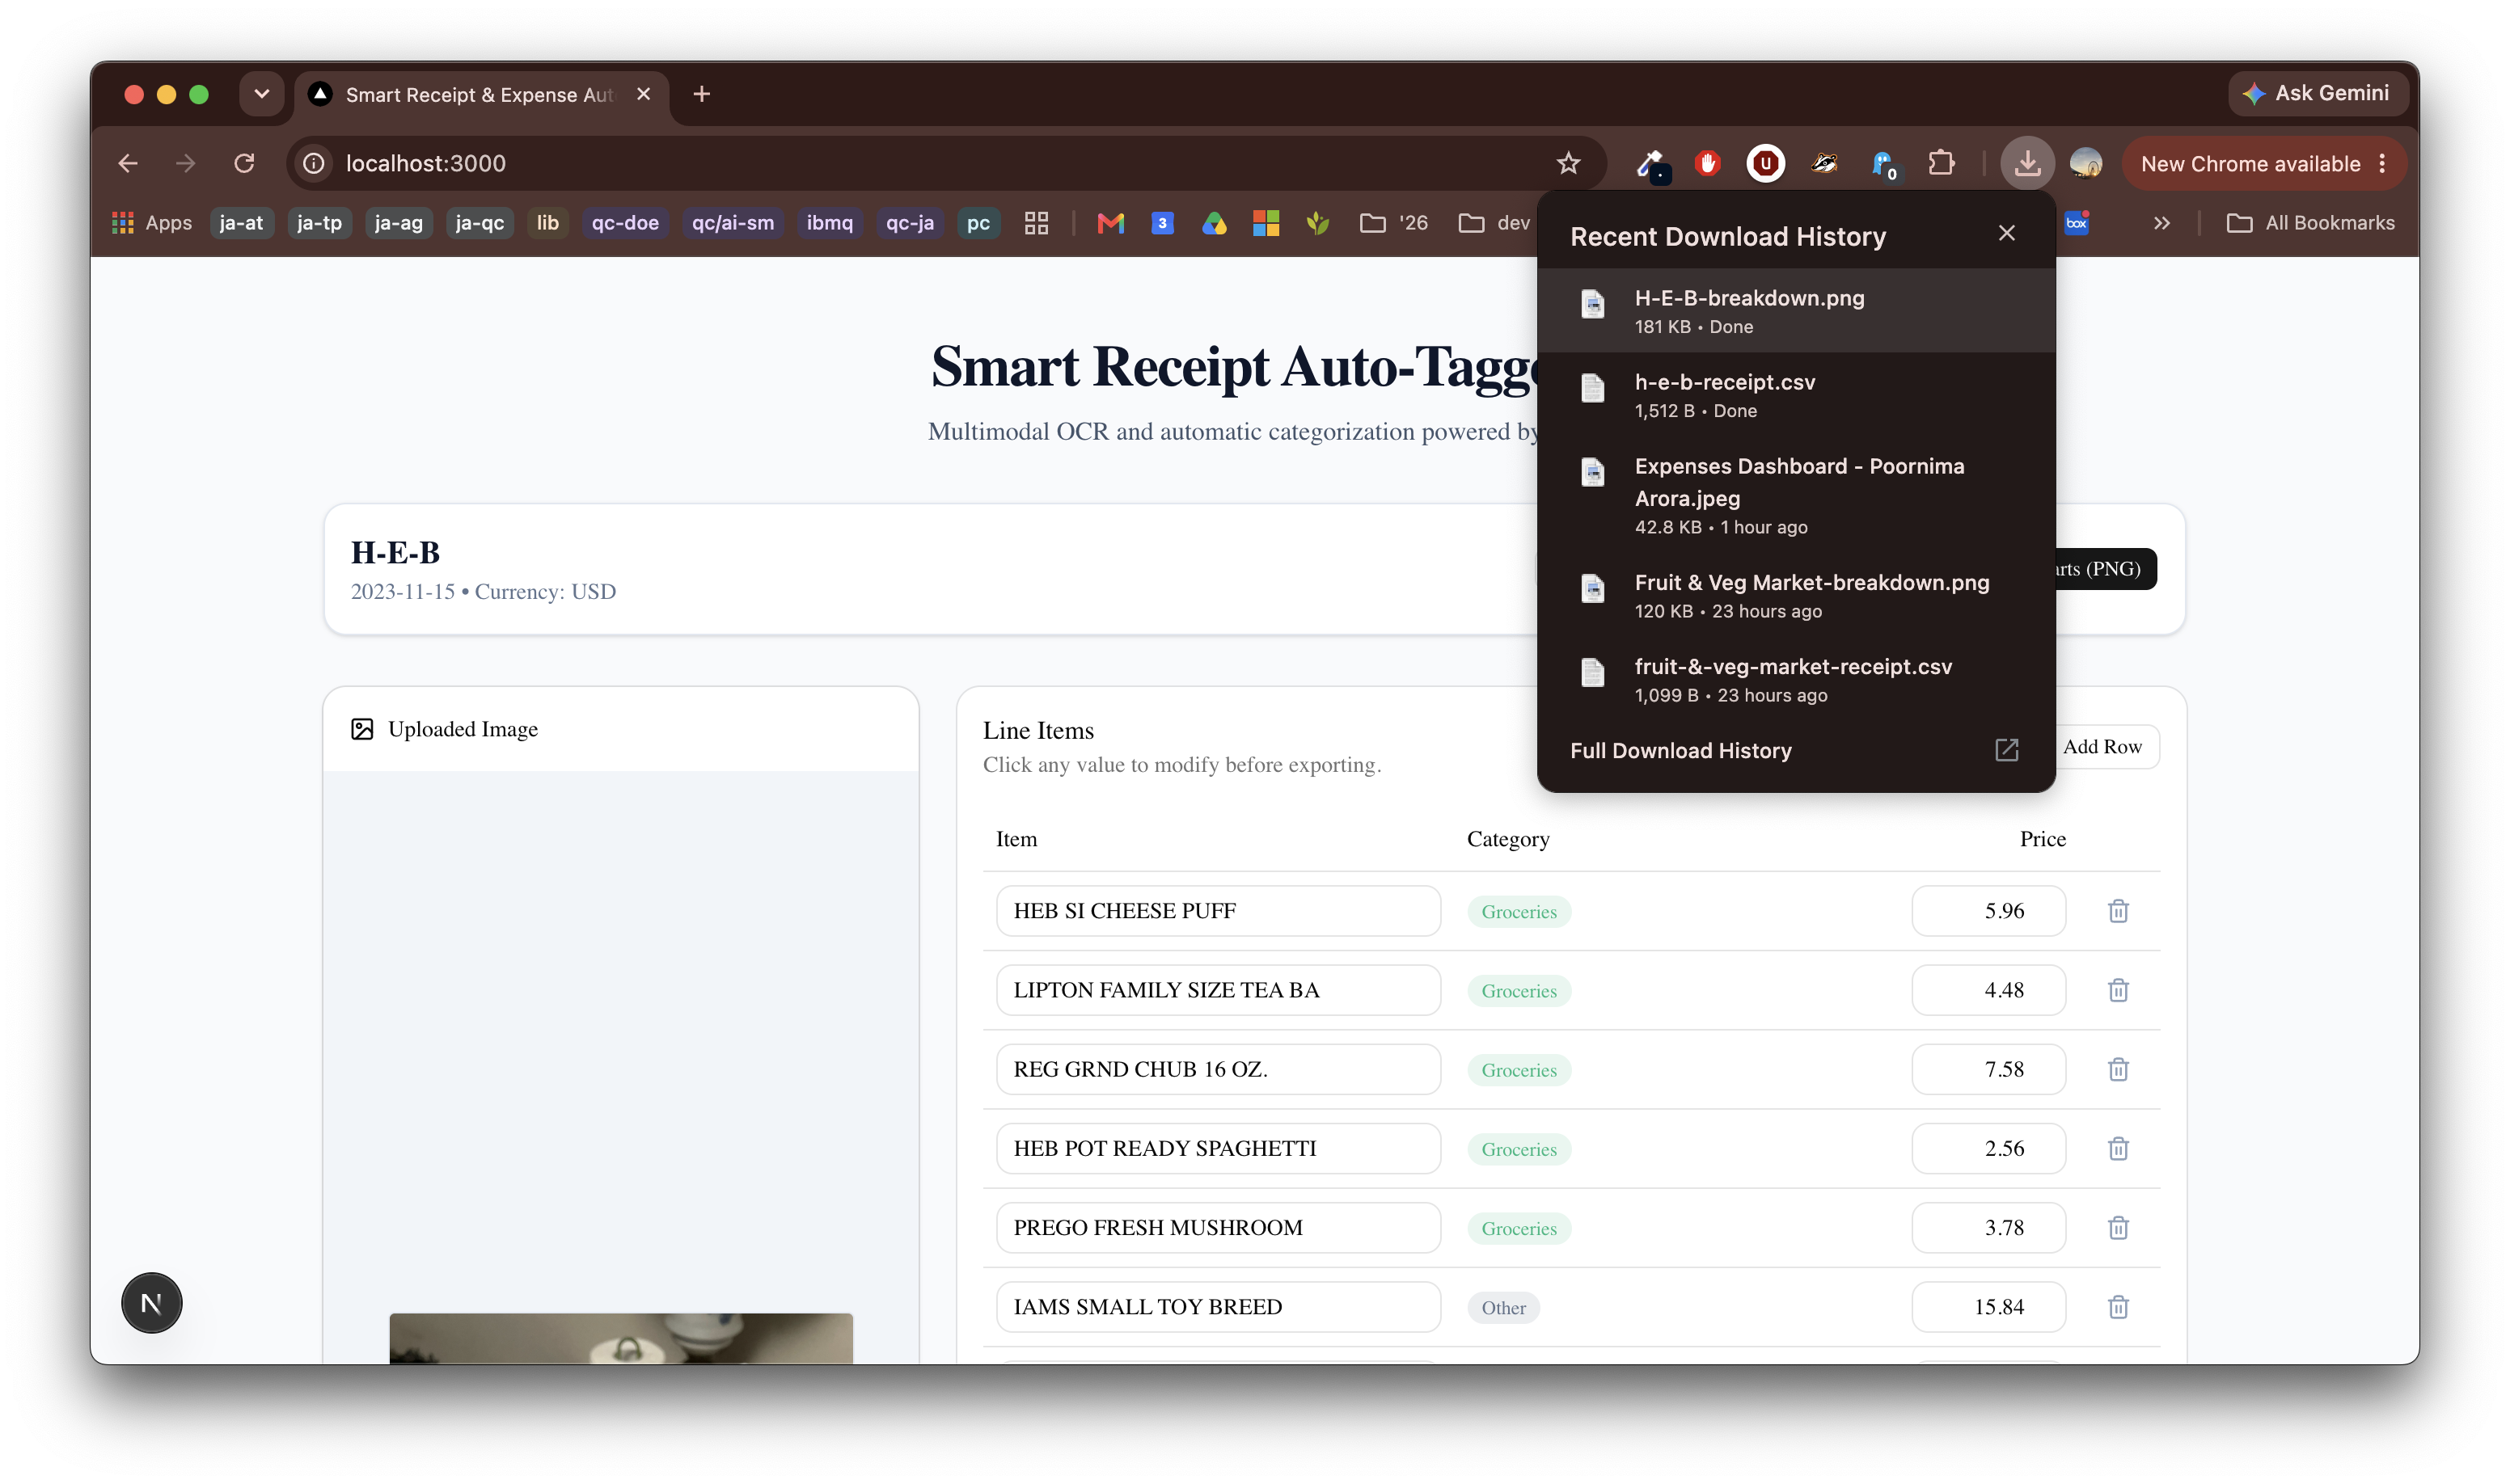The height and width of the screenshot is (1484, 2510).
Task: Open the Microsoft bookmark icon
Action: (1266, 223)
